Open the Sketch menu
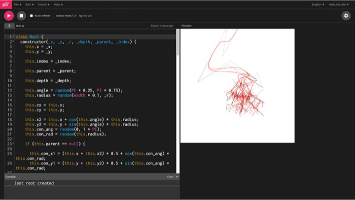 point(43,4)
